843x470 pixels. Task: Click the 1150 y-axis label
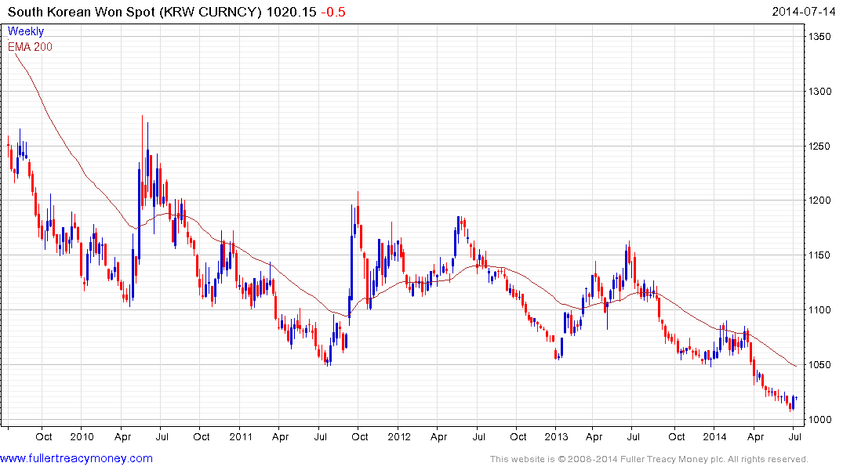tap(820, 255)
